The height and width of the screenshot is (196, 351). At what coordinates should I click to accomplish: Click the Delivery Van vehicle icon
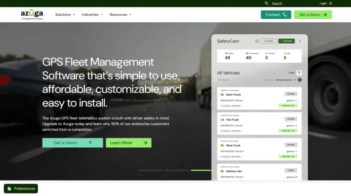[x=222, y=171]
